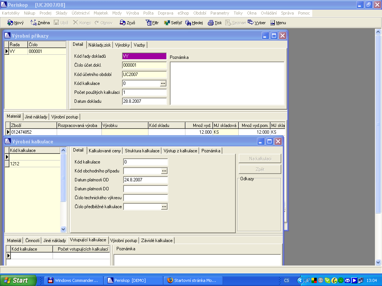382x286 pixels.
Task: Open Číslo předběžné kalkulace lookup button
Action: coord(164,207)
